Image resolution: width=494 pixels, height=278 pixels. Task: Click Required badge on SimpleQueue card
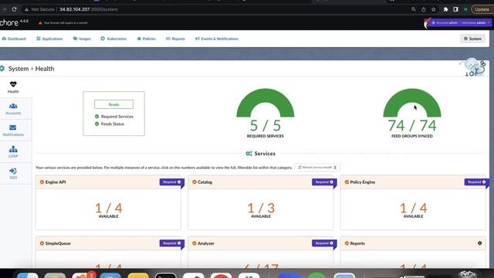[171, 243]
